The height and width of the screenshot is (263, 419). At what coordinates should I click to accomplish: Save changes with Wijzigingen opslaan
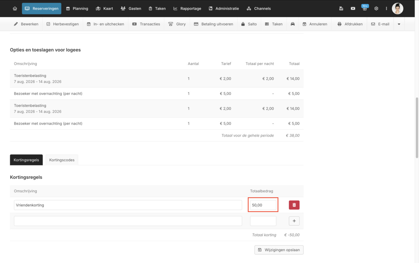(x=279, y=250)
